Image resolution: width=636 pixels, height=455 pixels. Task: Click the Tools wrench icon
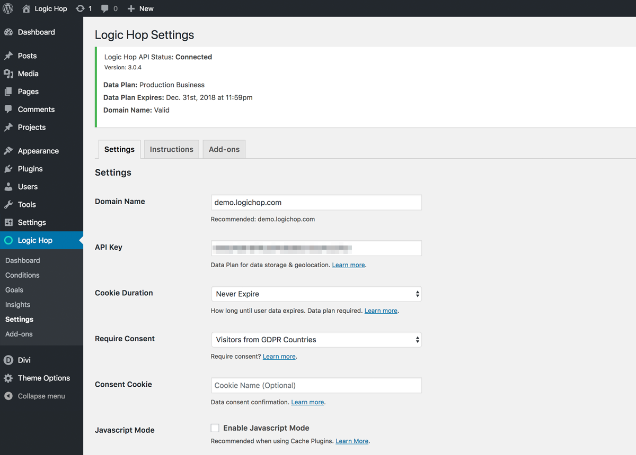tap(8, 205)
